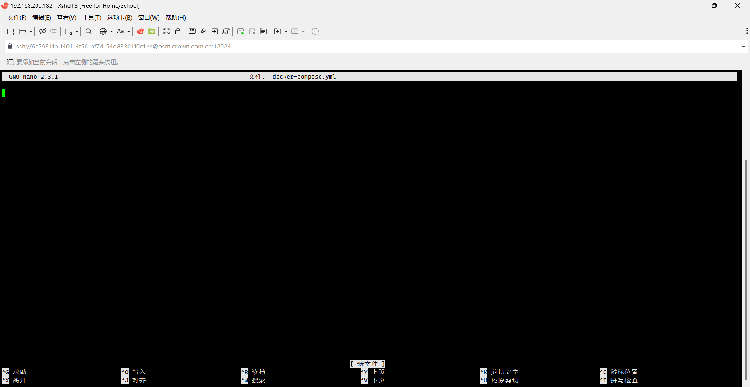Open a new session with the New icon
Screen dimensions: 750x387
point(11,31)
